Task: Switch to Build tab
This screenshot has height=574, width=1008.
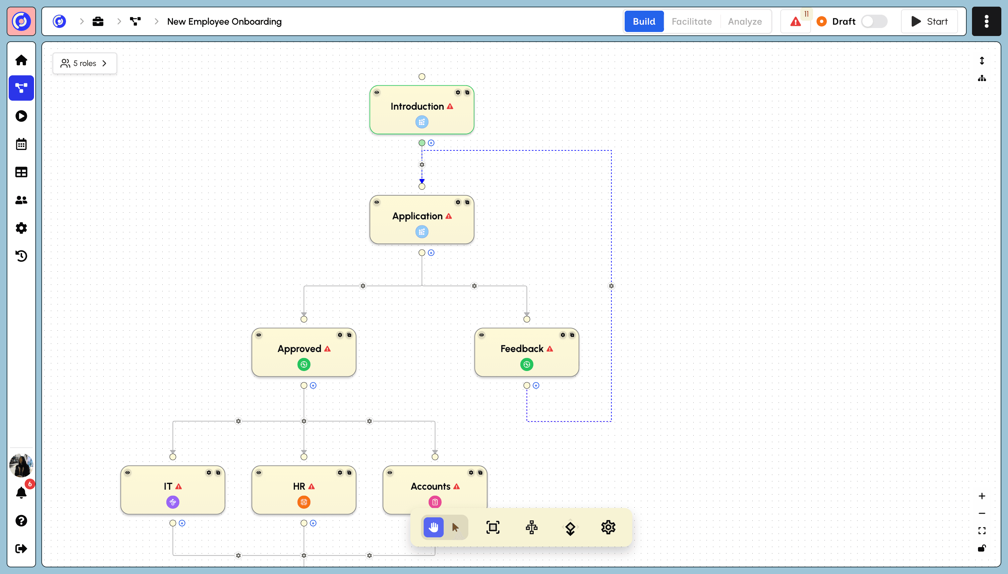Action: (644, 21)
